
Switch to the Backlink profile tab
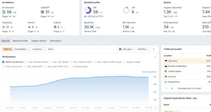point(20,41)
